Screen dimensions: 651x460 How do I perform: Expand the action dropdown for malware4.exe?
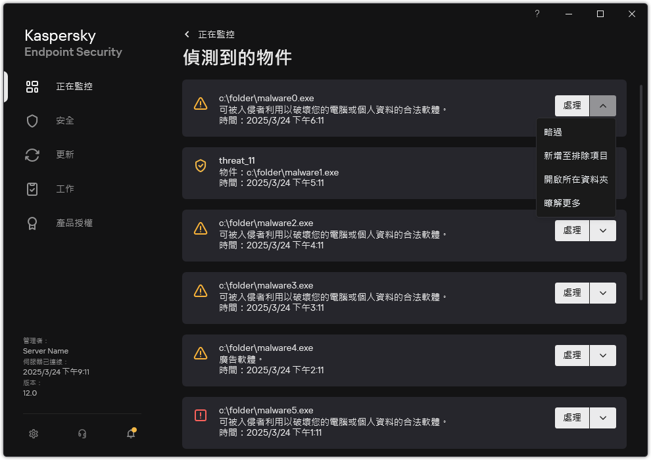pos(603,355)
